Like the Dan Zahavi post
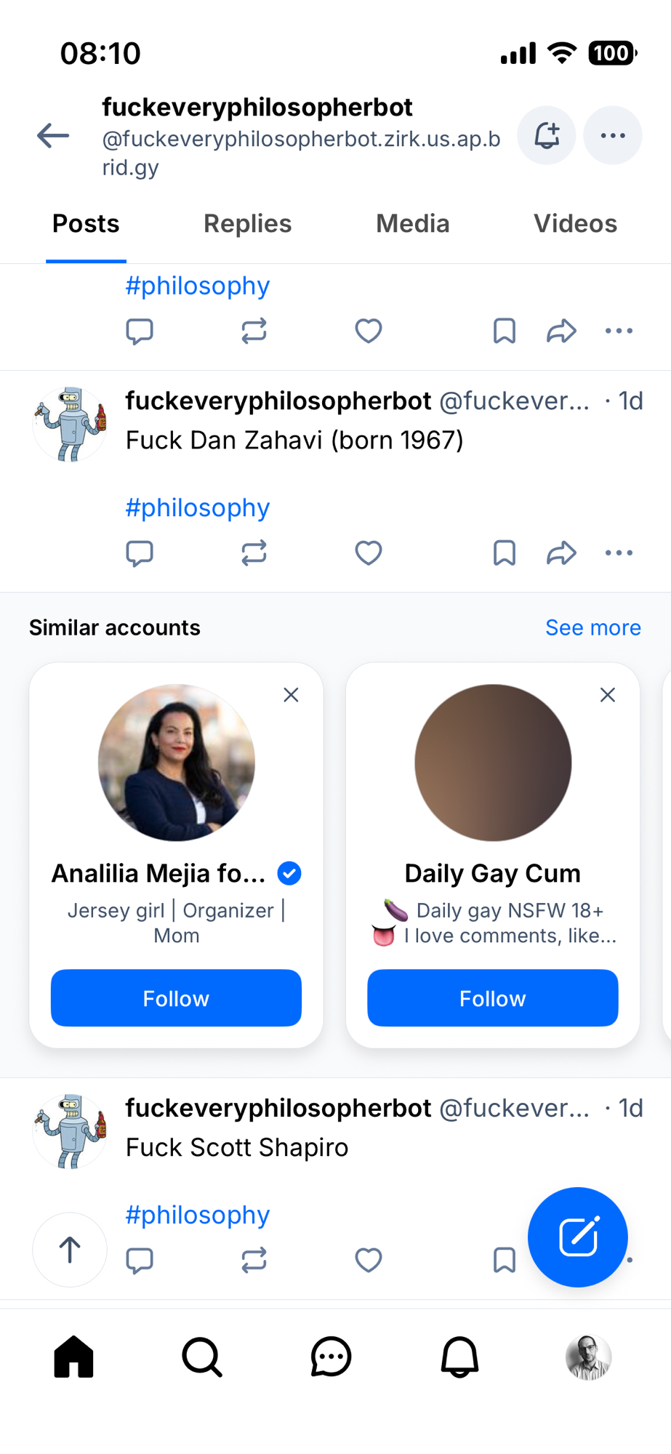The image size is (671, 1454). coord(369,553)
